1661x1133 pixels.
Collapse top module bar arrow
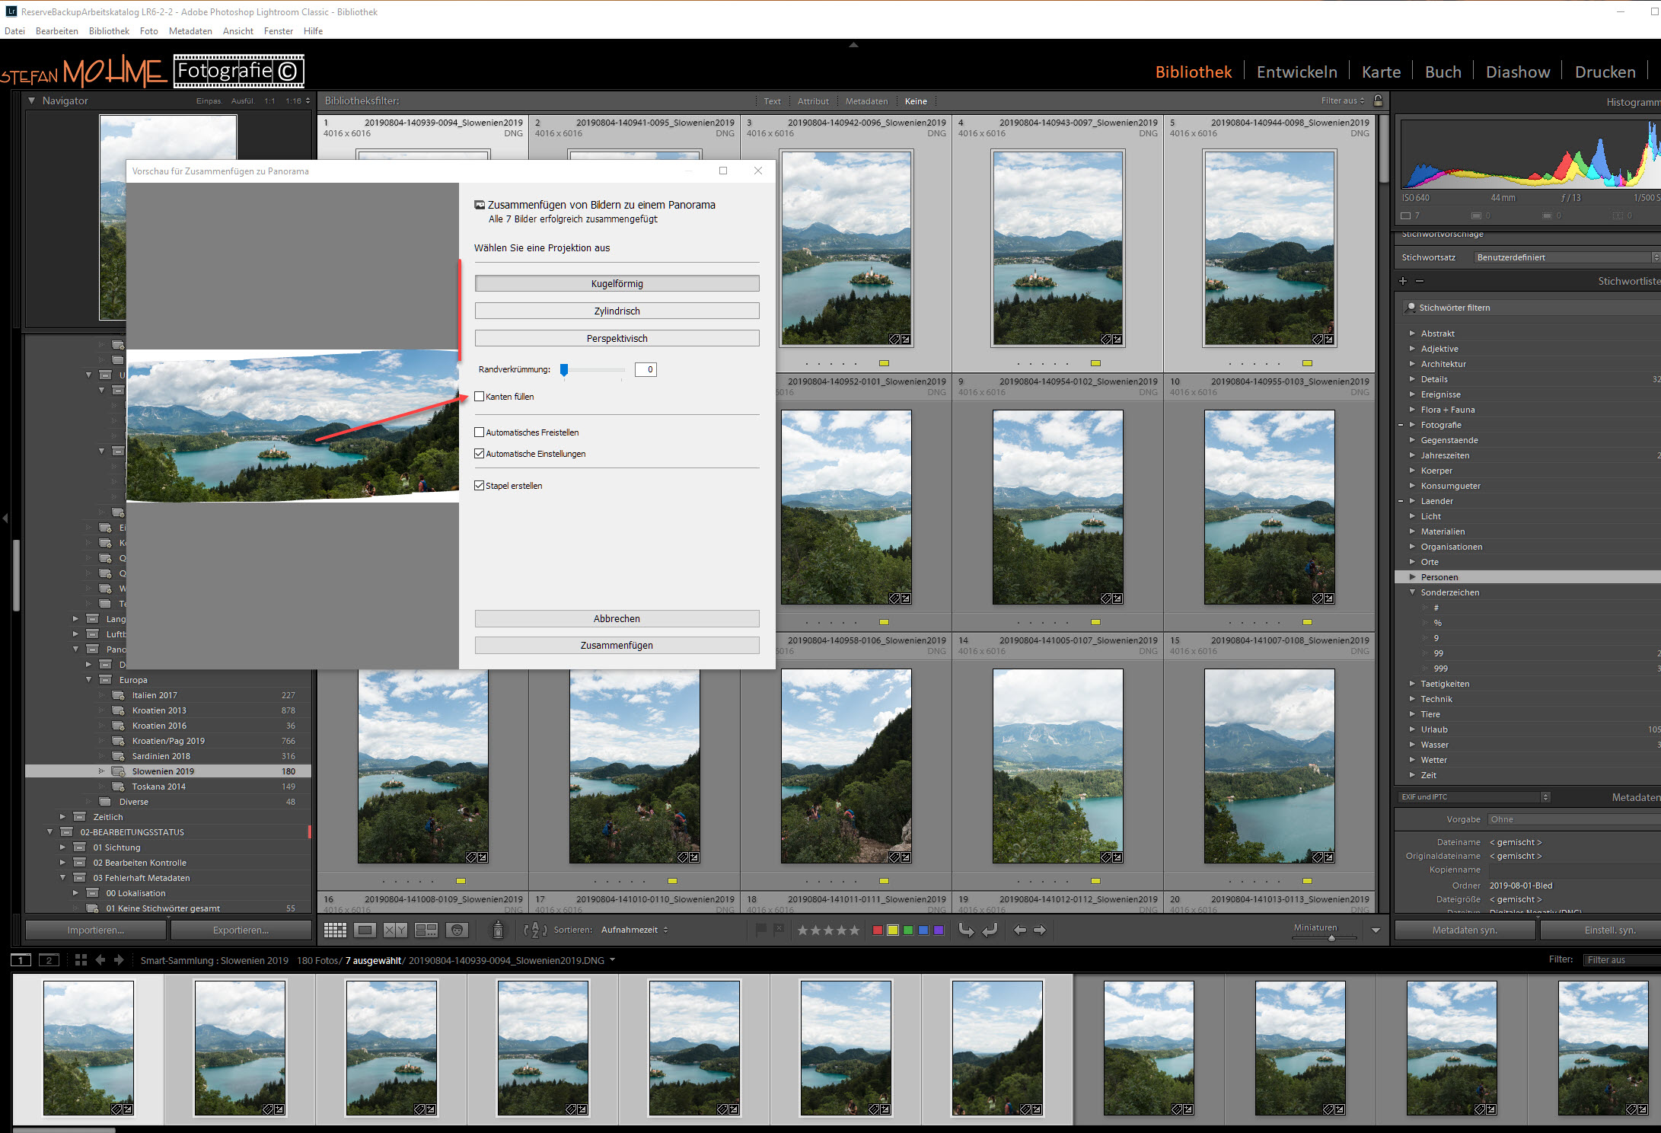point(854,45)
